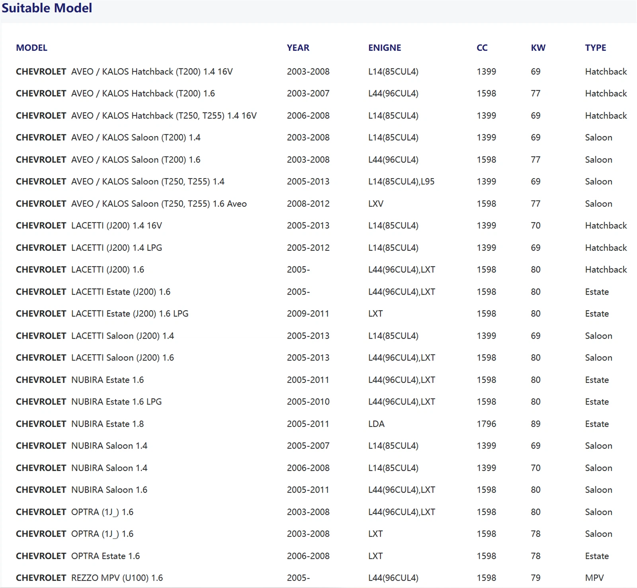
Task: Select the ENIGNE column header
Action: point(385,48)
